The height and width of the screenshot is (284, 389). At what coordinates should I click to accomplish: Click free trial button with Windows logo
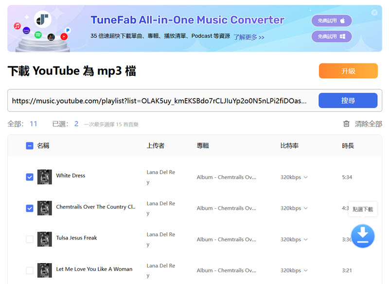(332, 36)
